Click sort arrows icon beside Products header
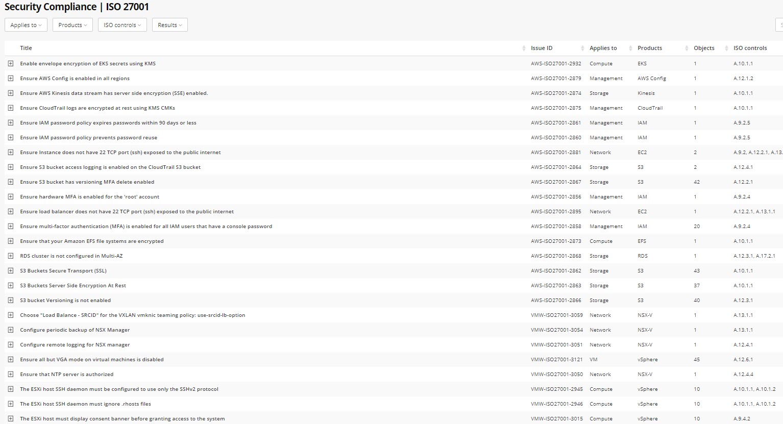Image resolution: width=783 pixels, height=424 pixels. pos(687,48)
